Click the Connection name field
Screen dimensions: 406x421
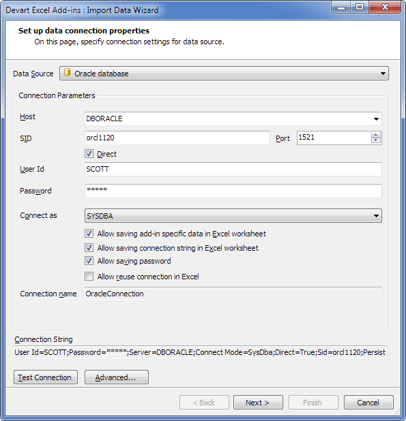click(233, 294)
